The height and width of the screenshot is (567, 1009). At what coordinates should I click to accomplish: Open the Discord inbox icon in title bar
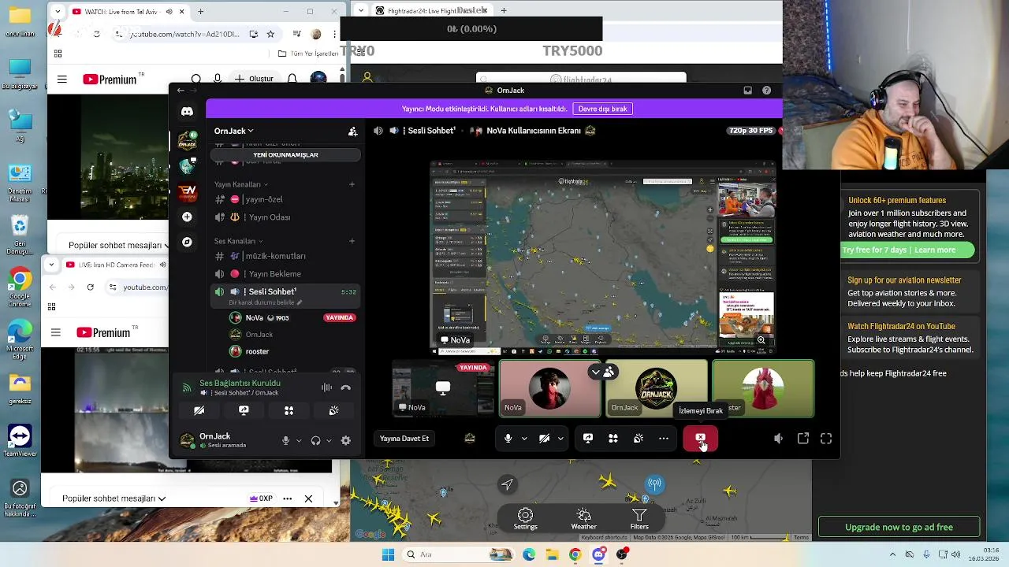[747, 91]
